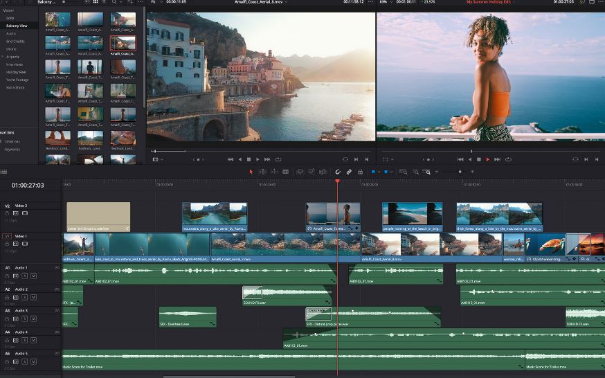Click the Insert Clip toolbar icon
The width and height of the screenshot is (605, 378).
coord(300,172)
